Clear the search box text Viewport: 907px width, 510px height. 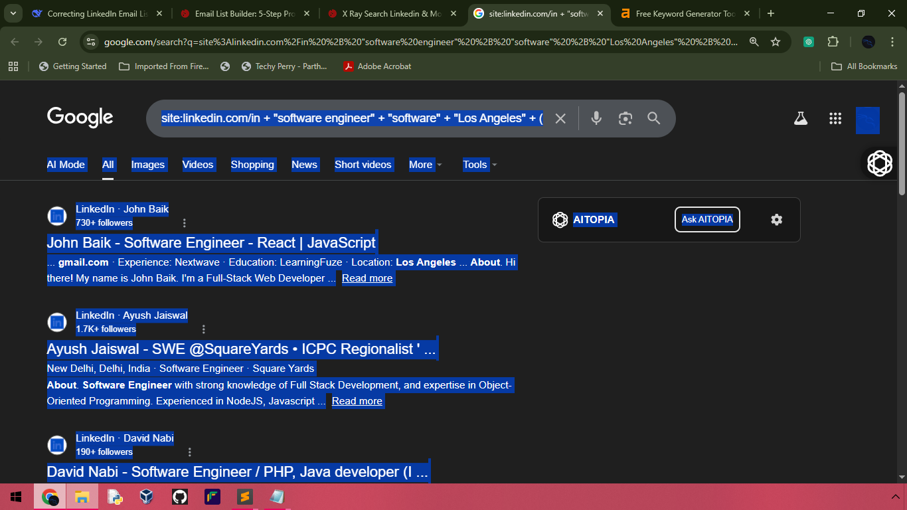tap(560, 118)
